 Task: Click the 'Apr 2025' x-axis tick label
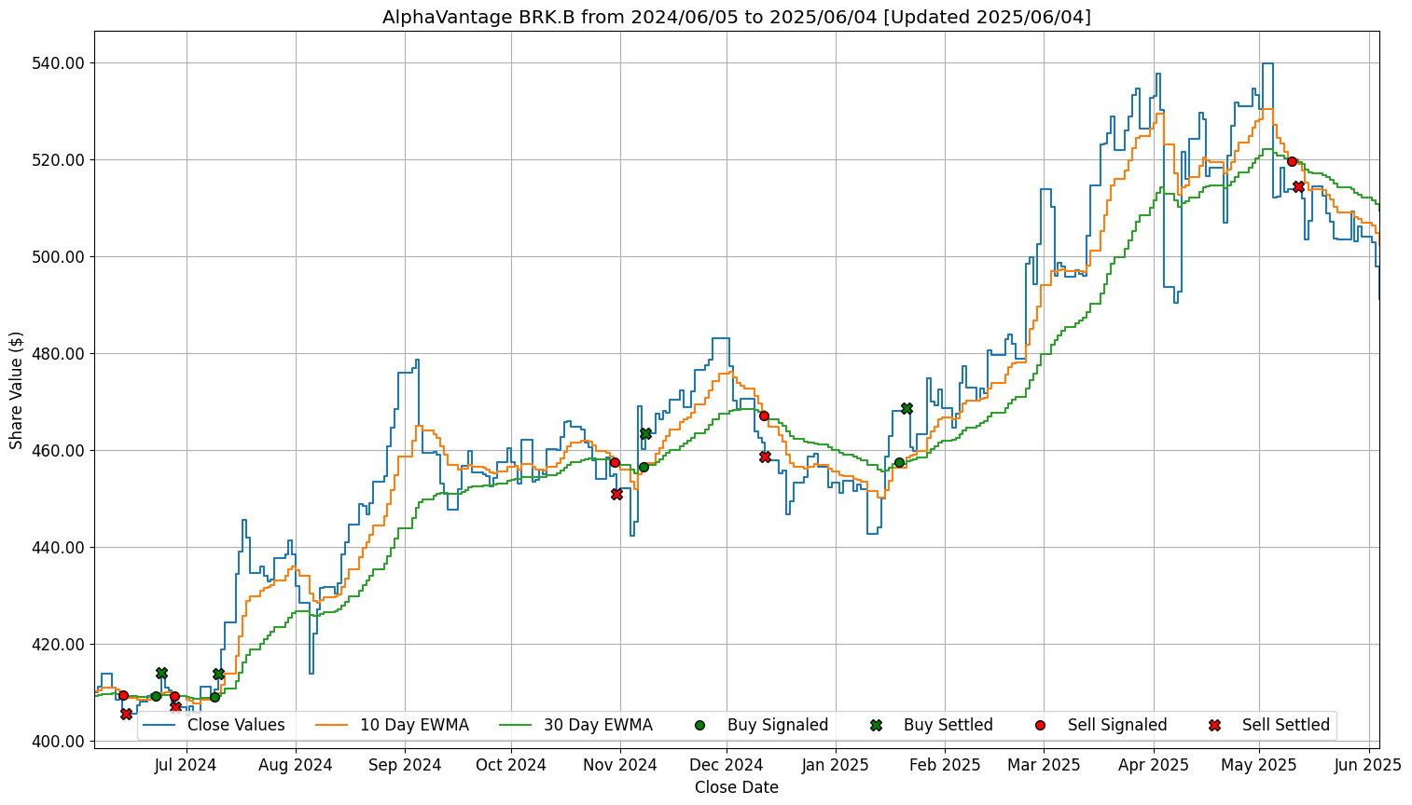pyautogui.click(x=1153, y=765)
